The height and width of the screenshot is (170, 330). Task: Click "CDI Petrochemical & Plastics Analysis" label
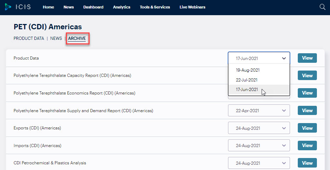click(50, 163)
